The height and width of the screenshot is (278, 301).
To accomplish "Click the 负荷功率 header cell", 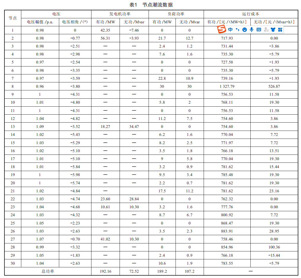I will (x=176, y=14).
